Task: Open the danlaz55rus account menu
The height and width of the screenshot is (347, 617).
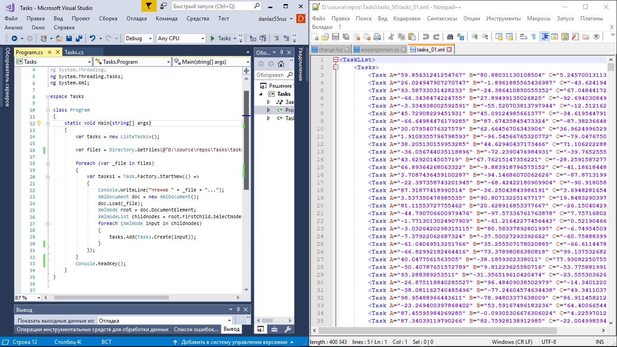Action: click(277, 19)
